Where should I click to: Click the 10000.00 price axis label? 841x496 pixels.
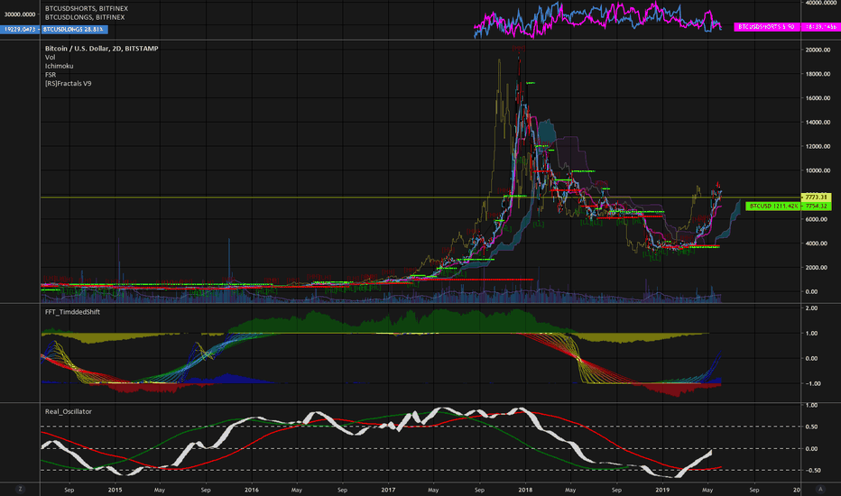click(818, 170)
